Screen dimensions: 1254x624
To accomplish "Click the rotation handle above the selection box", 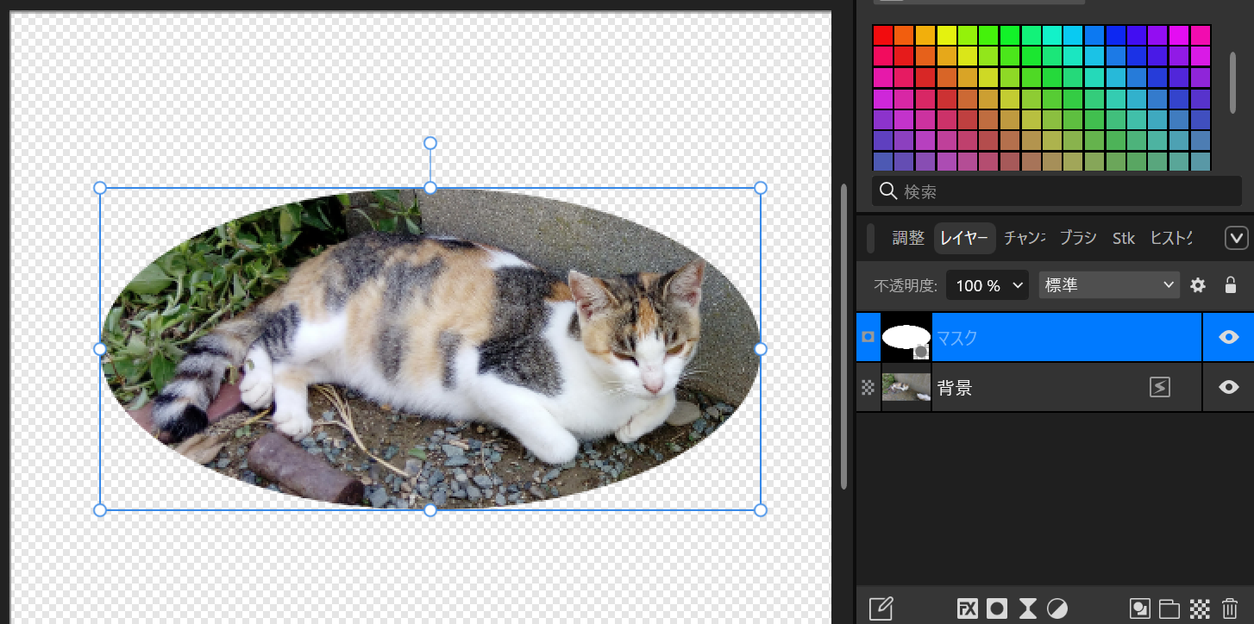I will 430,143.
